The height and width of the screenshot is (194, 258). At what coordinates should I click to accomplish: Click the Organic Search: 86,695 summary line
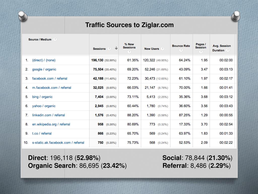77,166
